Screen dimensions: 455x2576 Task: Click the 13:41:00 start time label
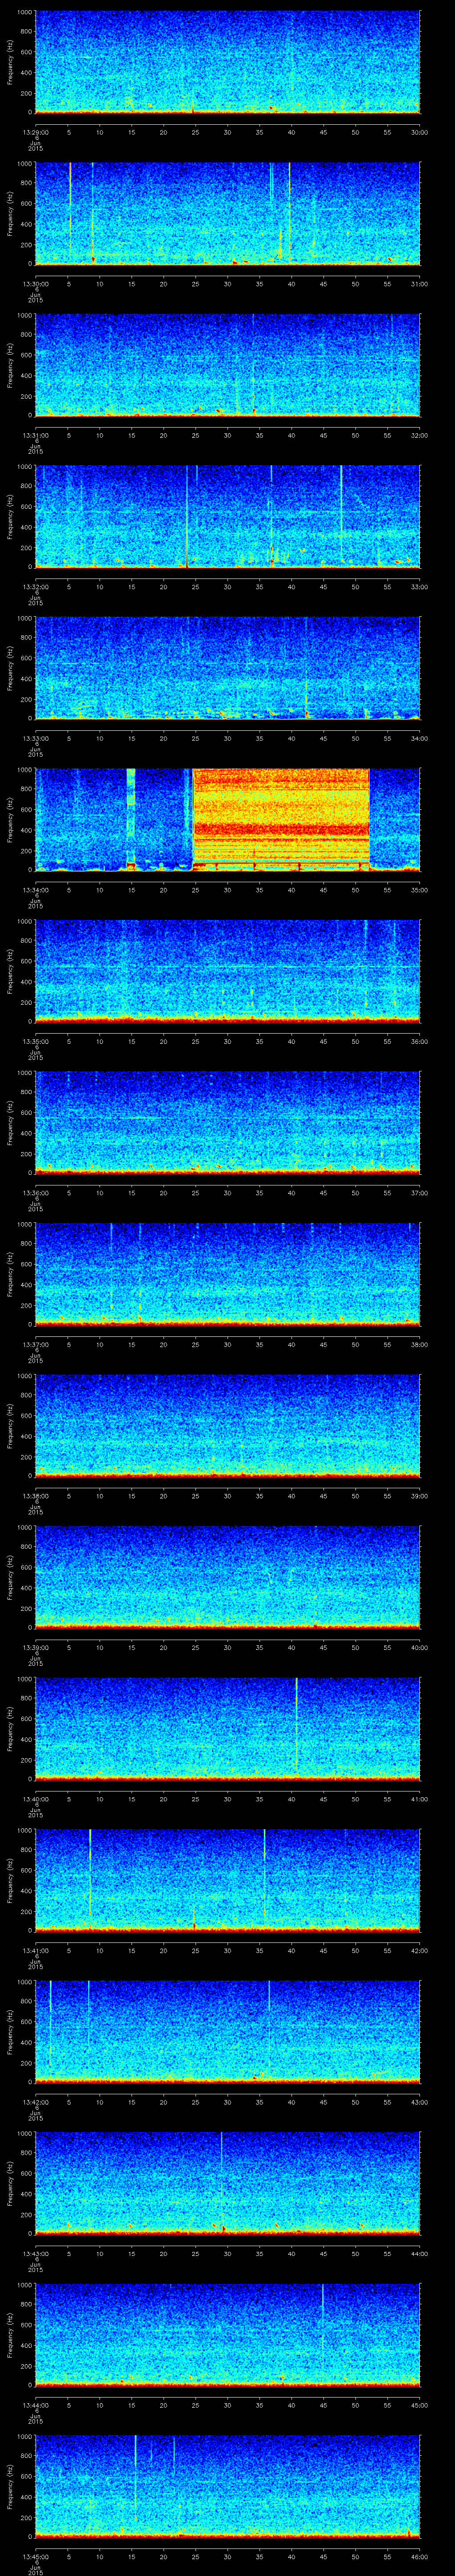tap(35, 1950)
